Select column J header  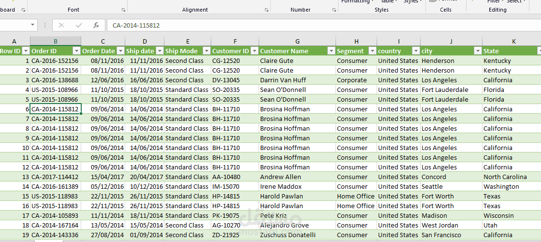pos(451,41)
